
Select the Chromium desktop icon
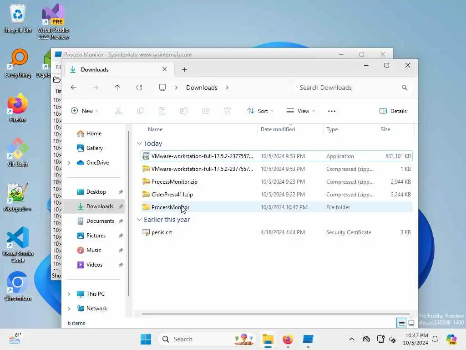18,286
